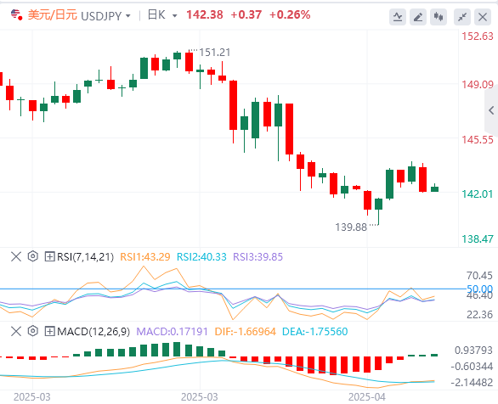Click the USD/JPY flag icon
This screenshot has height=404, width=498.
pyautogui.click(x=16, y=14)
